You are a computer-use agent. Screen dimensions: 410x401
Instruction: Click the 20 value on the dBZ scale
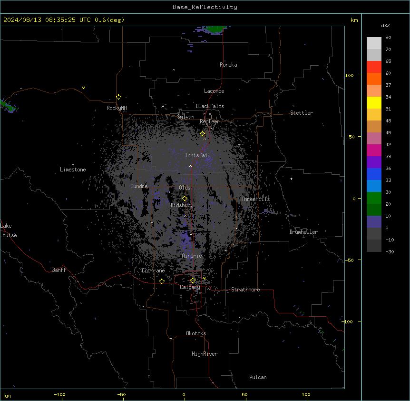pos(388,204)
